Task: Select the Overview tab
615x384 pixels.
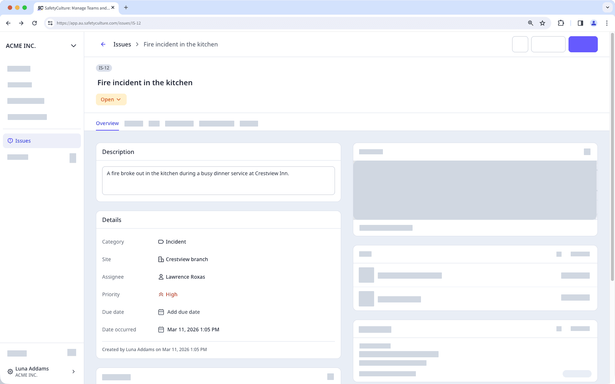Action: (x=107, y=123)
